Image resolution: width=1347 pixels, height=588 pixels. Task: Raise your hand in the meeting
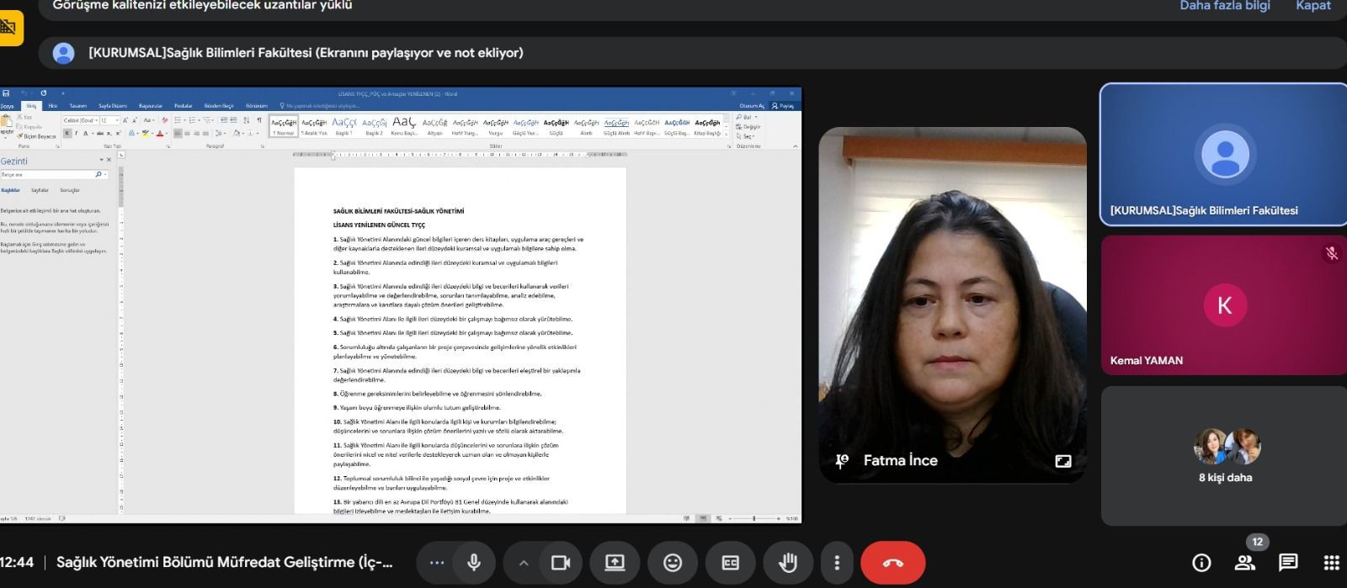pos(788,563)
